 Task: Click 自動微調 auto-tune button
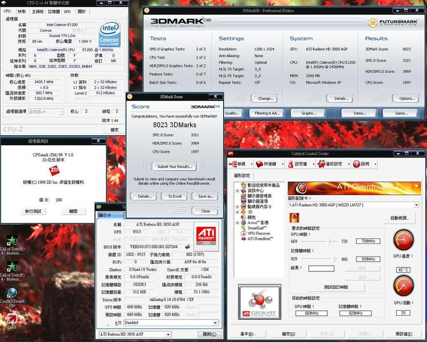400,218
